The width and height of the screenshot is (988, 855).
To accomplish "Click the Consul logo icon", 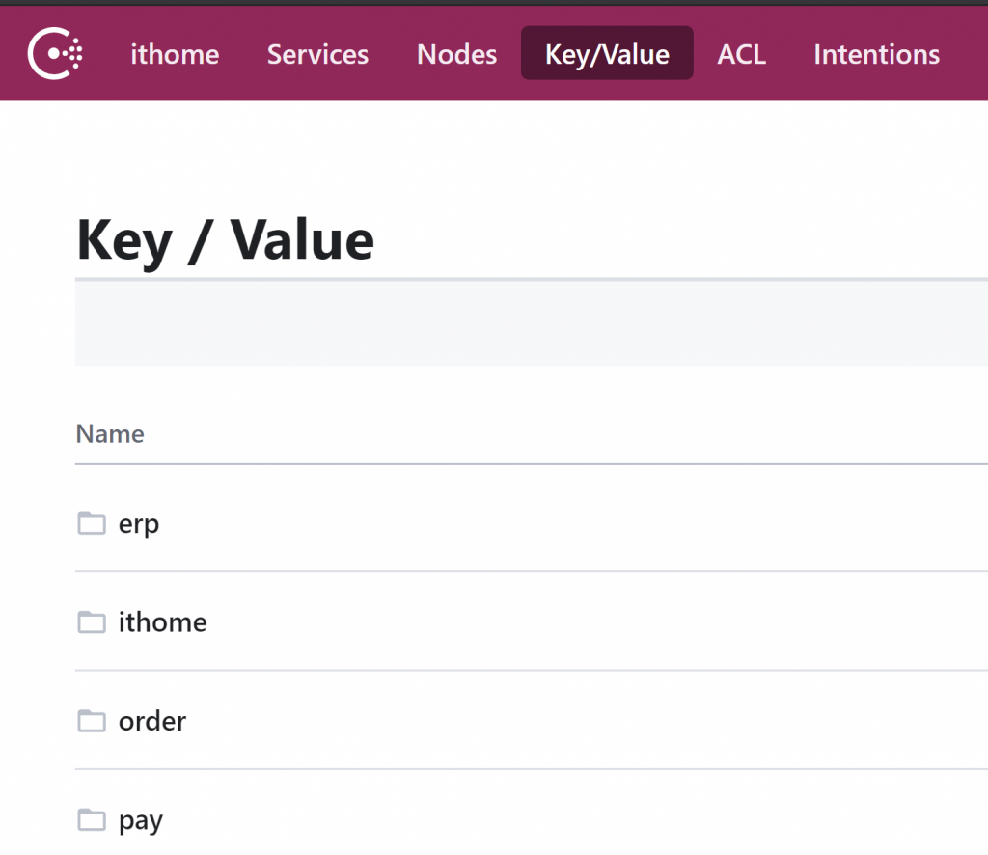I will pos(55,54).
